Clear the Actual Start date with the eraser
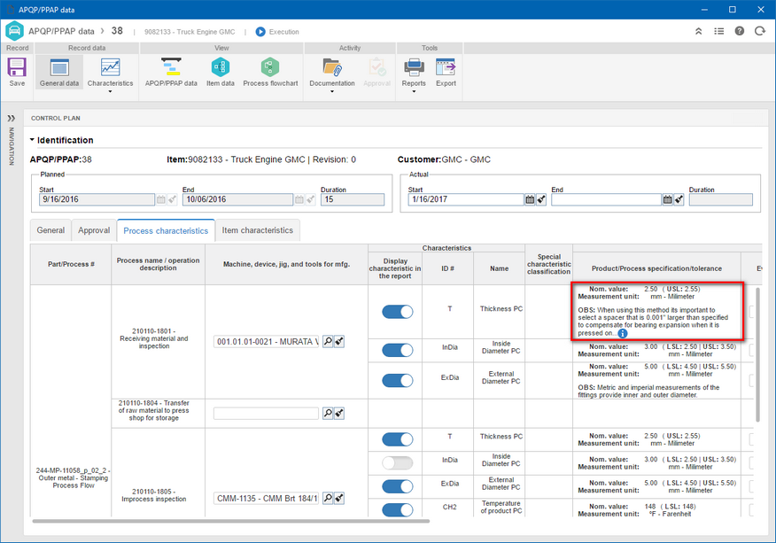776x543 pixels. click(x=541, y=199)
